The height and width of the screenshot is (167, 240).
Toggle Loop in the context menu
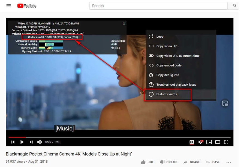pos(160,37)
